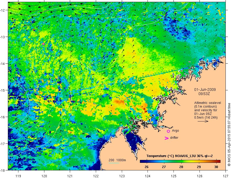Click the magenta drifter arrowhead legend symbol

pyautogui.click(x=167, y=138)
